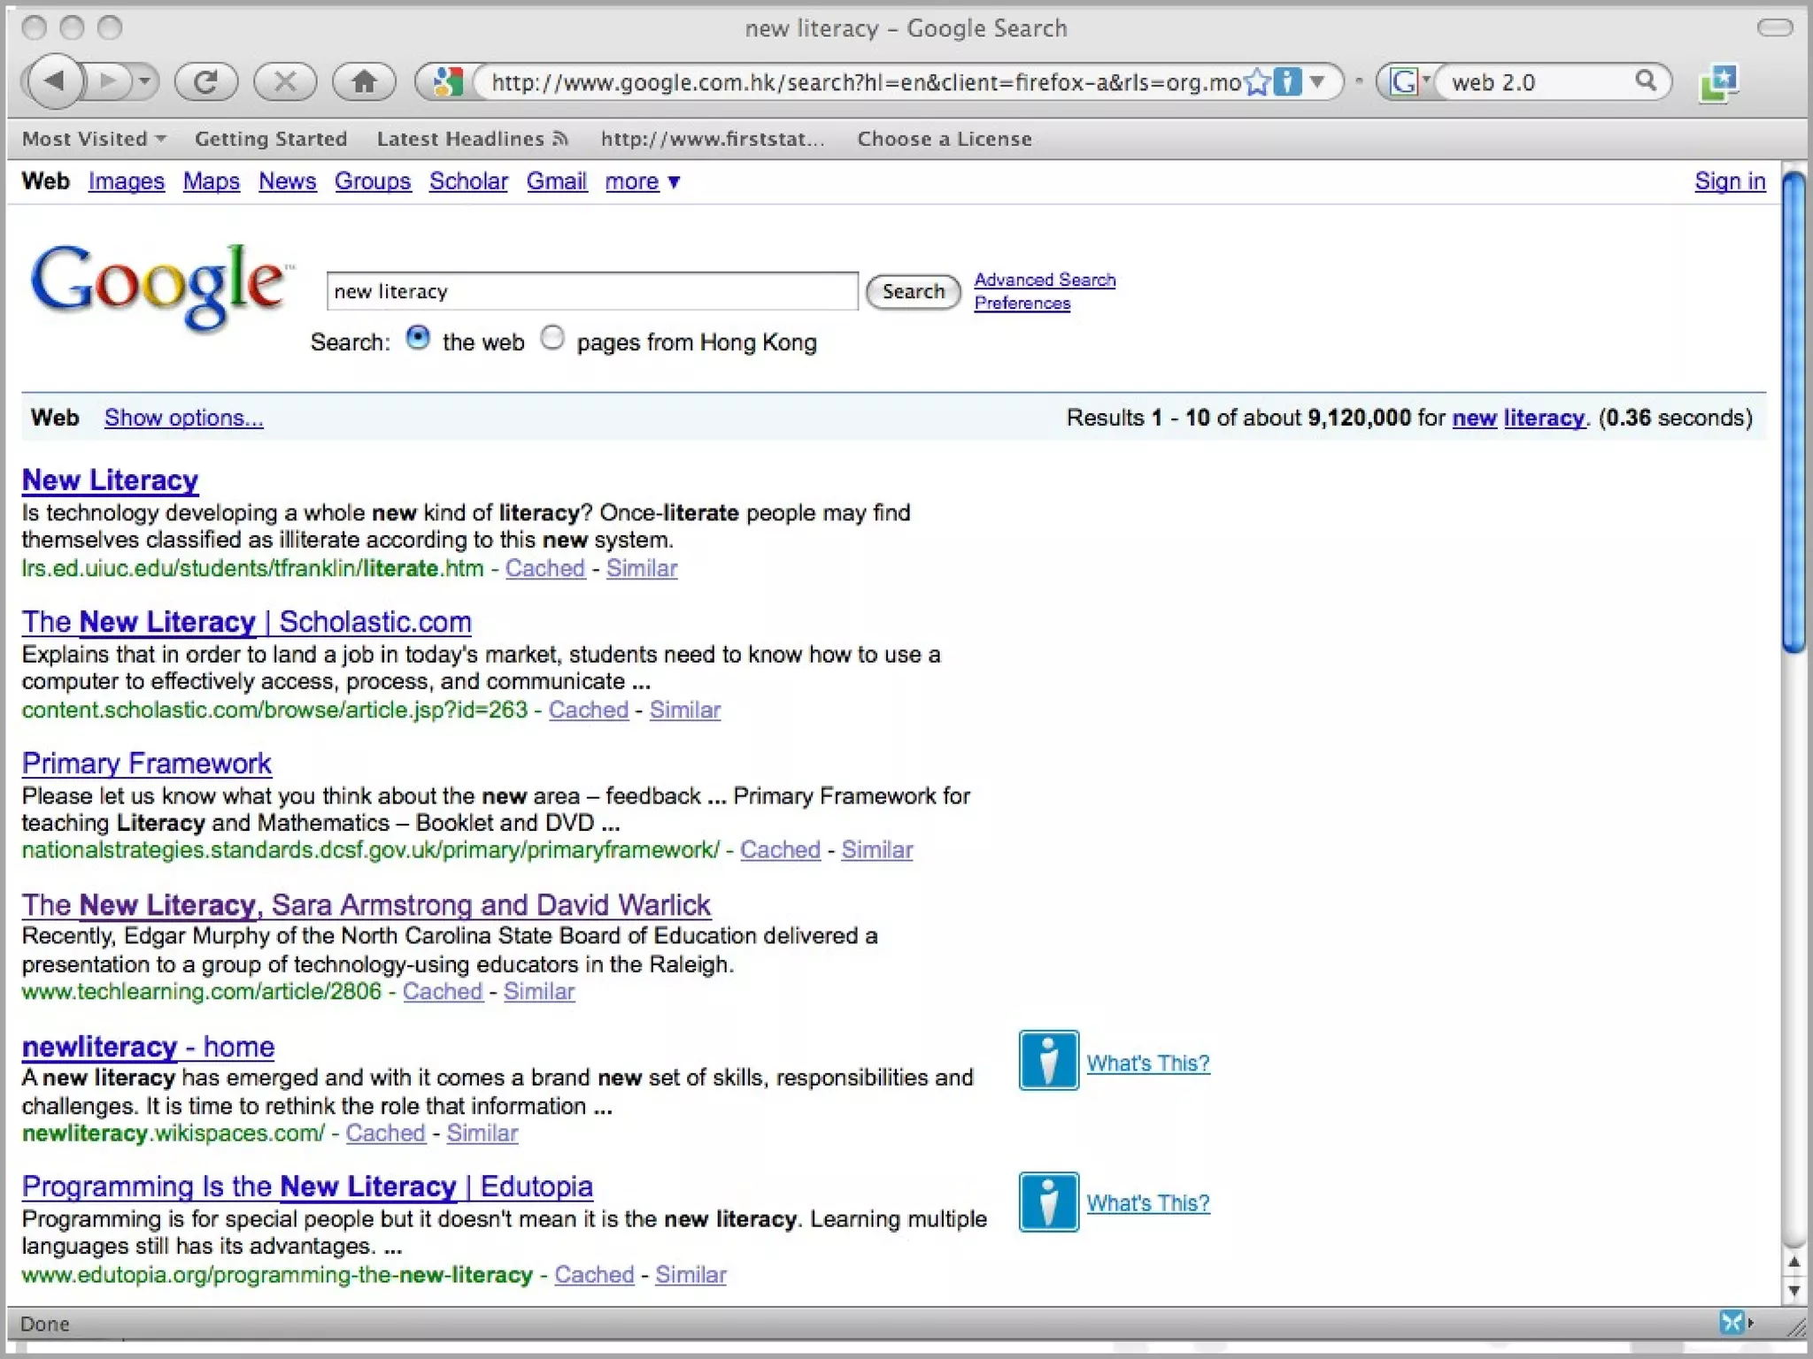Open the Advanced Search link
The height and width of the screenshot is (1359, 1813).
click(1045, 280)
